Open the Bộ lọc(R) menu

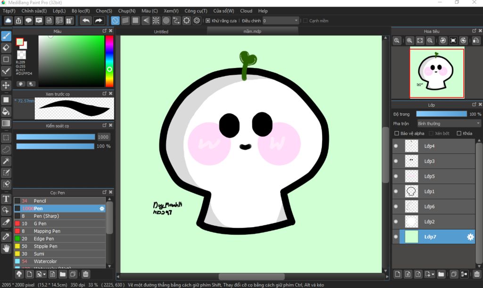81,11
